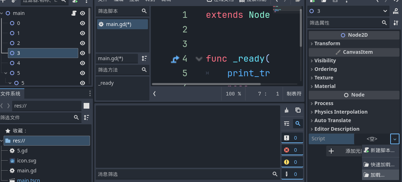Open the script attached to main node
This screenshot has height=182, width=402.
(74, 13)
